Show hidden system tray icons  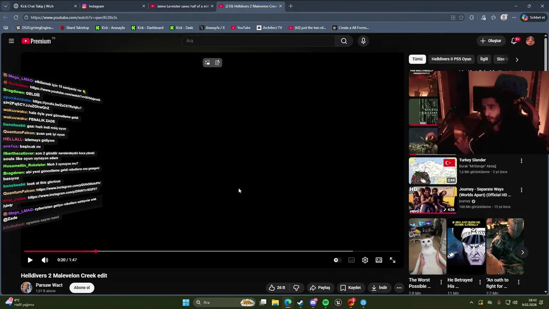coord(471,303)
